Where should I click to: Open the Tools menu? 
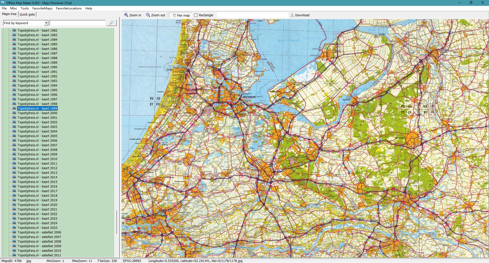25,8
